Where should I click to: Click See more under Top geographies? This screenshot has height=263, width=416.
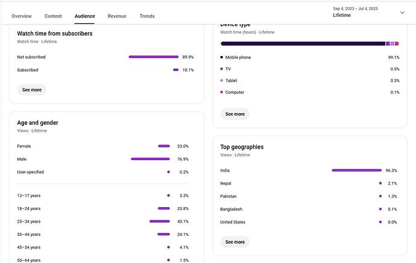pyautogui.click(x=235, y=242)
